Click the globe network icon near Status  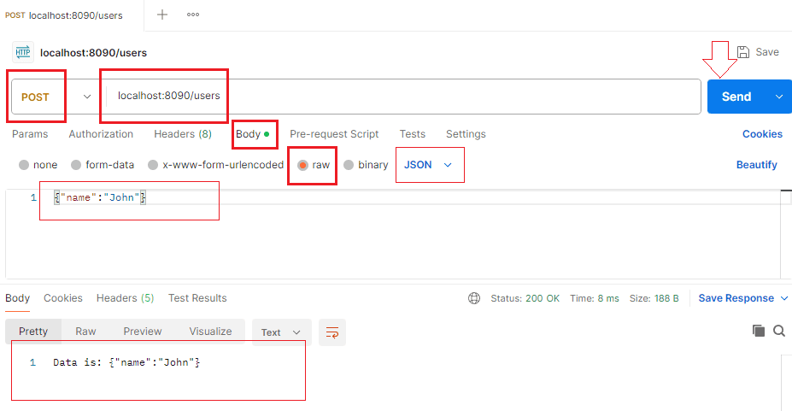pos(474,298)
